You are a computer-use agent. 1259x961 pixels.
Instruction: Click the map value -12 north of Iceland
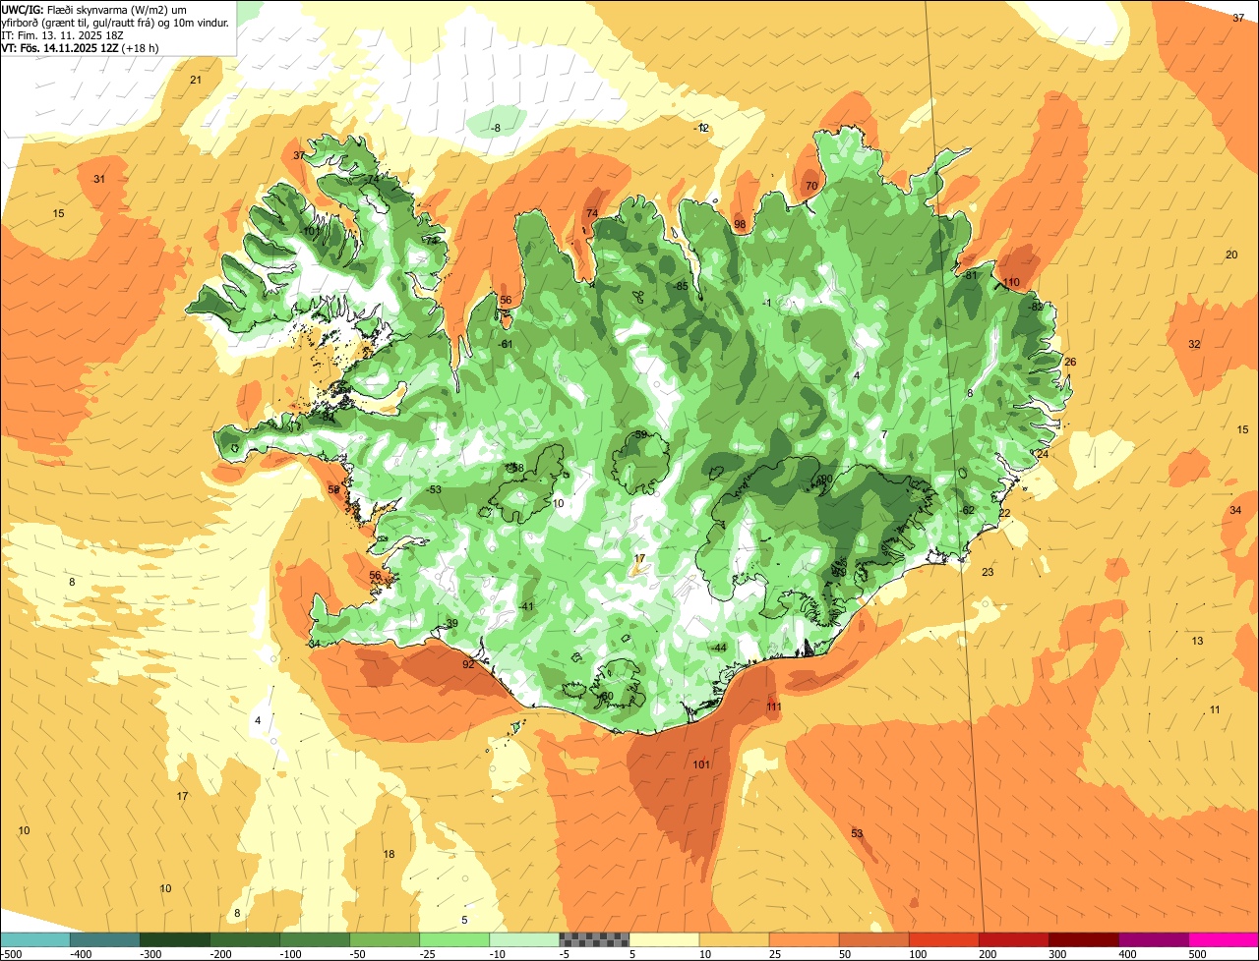tap(701, 128)
